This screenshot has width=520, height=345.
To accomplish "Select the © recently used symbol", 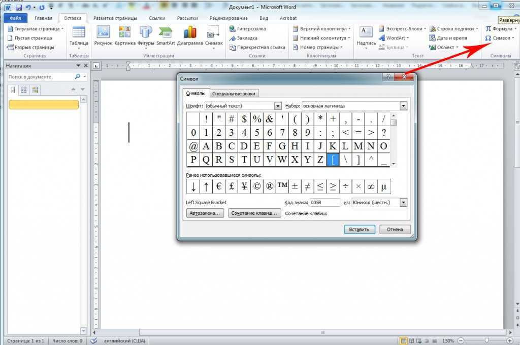I will [x=256, y=186].
